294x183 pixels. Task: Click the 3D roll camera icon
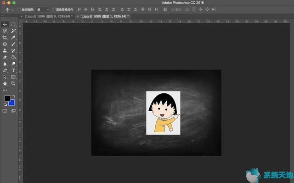point(194,9)
